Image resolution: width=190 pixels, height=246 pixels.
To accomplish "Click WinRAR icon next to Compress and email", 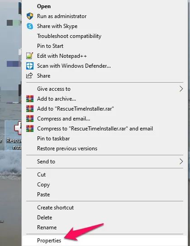I will pos(30,119).
